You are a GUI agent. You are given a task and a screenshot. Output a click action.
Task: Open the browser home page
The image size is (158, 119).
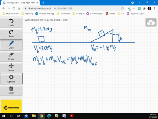(19, 8)
